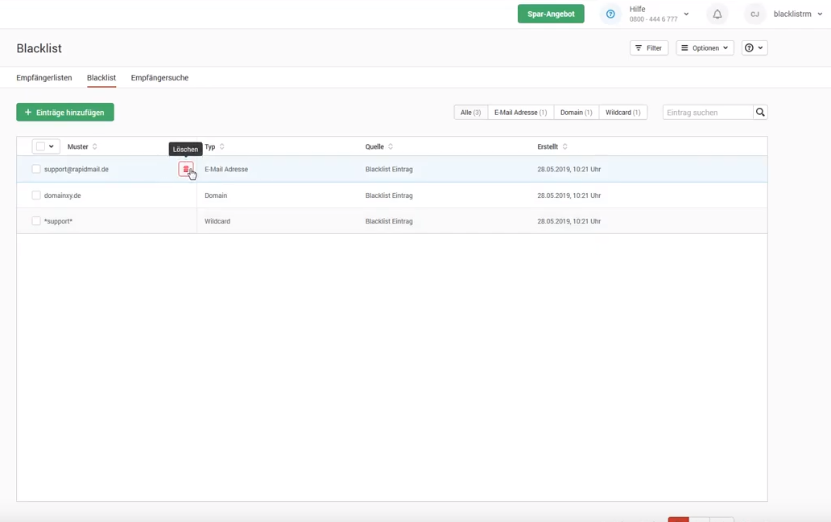Image resolution: width=831 pixels, height=522 pixels.
Task: Check the support@rapidmail.de row checkbox
Action: [x=36, y=170]
